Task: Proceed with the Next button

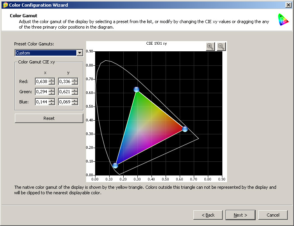Action: [240, 215]
